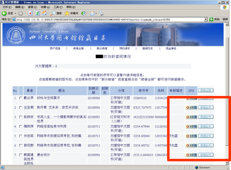Image resolution: width=231 pixels, height=170 pixels.
Task: Click the 川大管理库 - 8 heading
Action: [x=46, y=66]
